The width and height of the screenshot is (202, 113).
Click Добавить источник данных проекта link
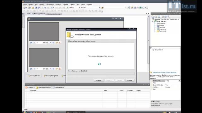point(165,73)
